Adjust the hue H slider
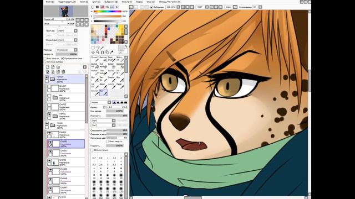 point(108,12)
